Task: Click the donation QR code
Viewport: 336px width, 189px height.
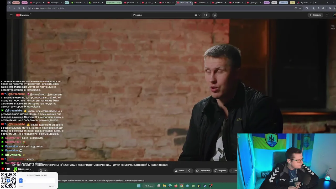Action: 8,180
